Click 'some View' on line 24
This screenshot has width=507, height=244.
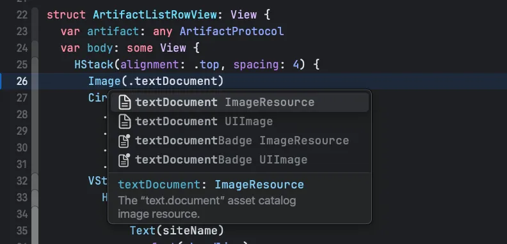click(156, 48)
